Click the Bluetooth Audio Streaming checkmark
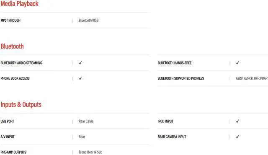 point(80,63)
